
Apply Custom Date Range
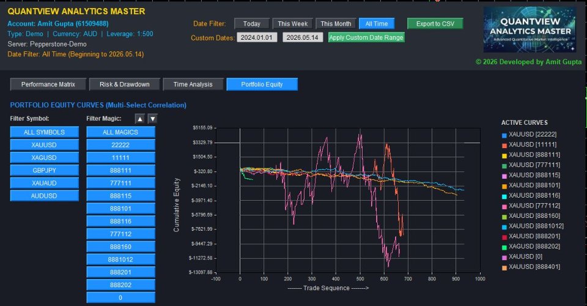[x=366, y=37]
